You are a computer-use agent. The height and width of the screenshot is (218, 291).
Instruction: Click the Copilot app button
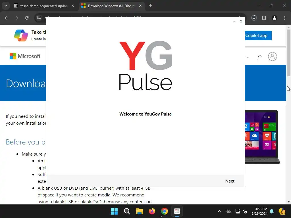click(x=258, y=35)
